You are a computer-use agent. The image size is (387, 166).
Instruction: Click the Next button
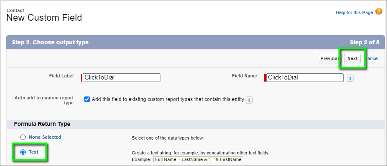pyautogui.click(x=352, y=58)
